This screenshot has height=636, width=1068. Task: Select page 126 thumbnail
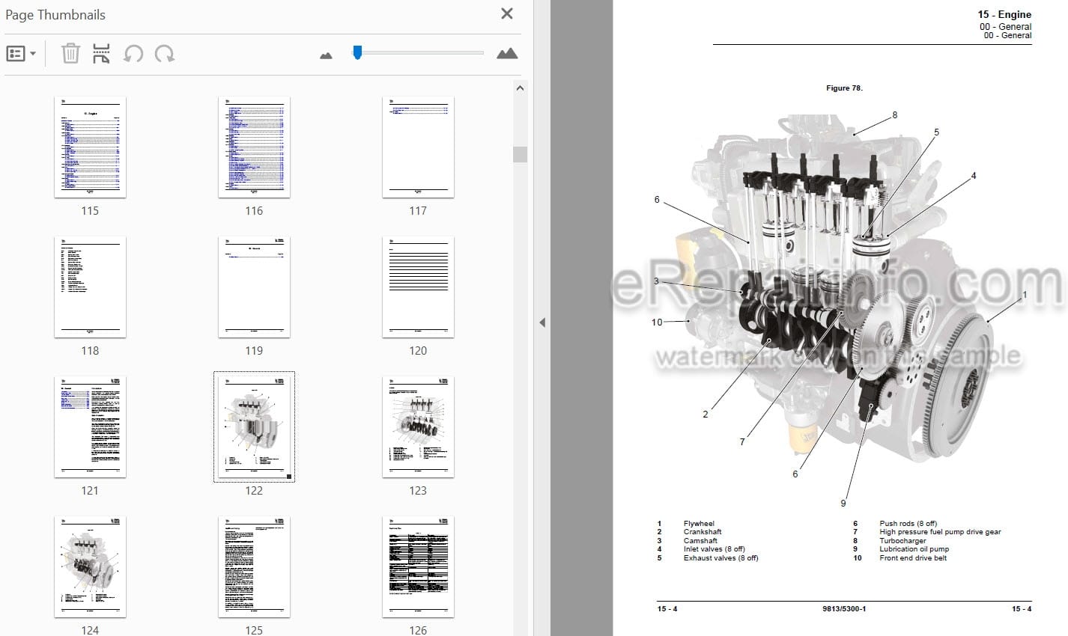click(418, 567)
